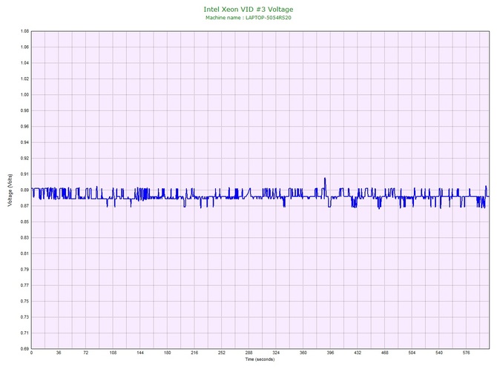Click the 576 seconds x-axis label
The width and height of the screenshot is (497, 372).
467,353
